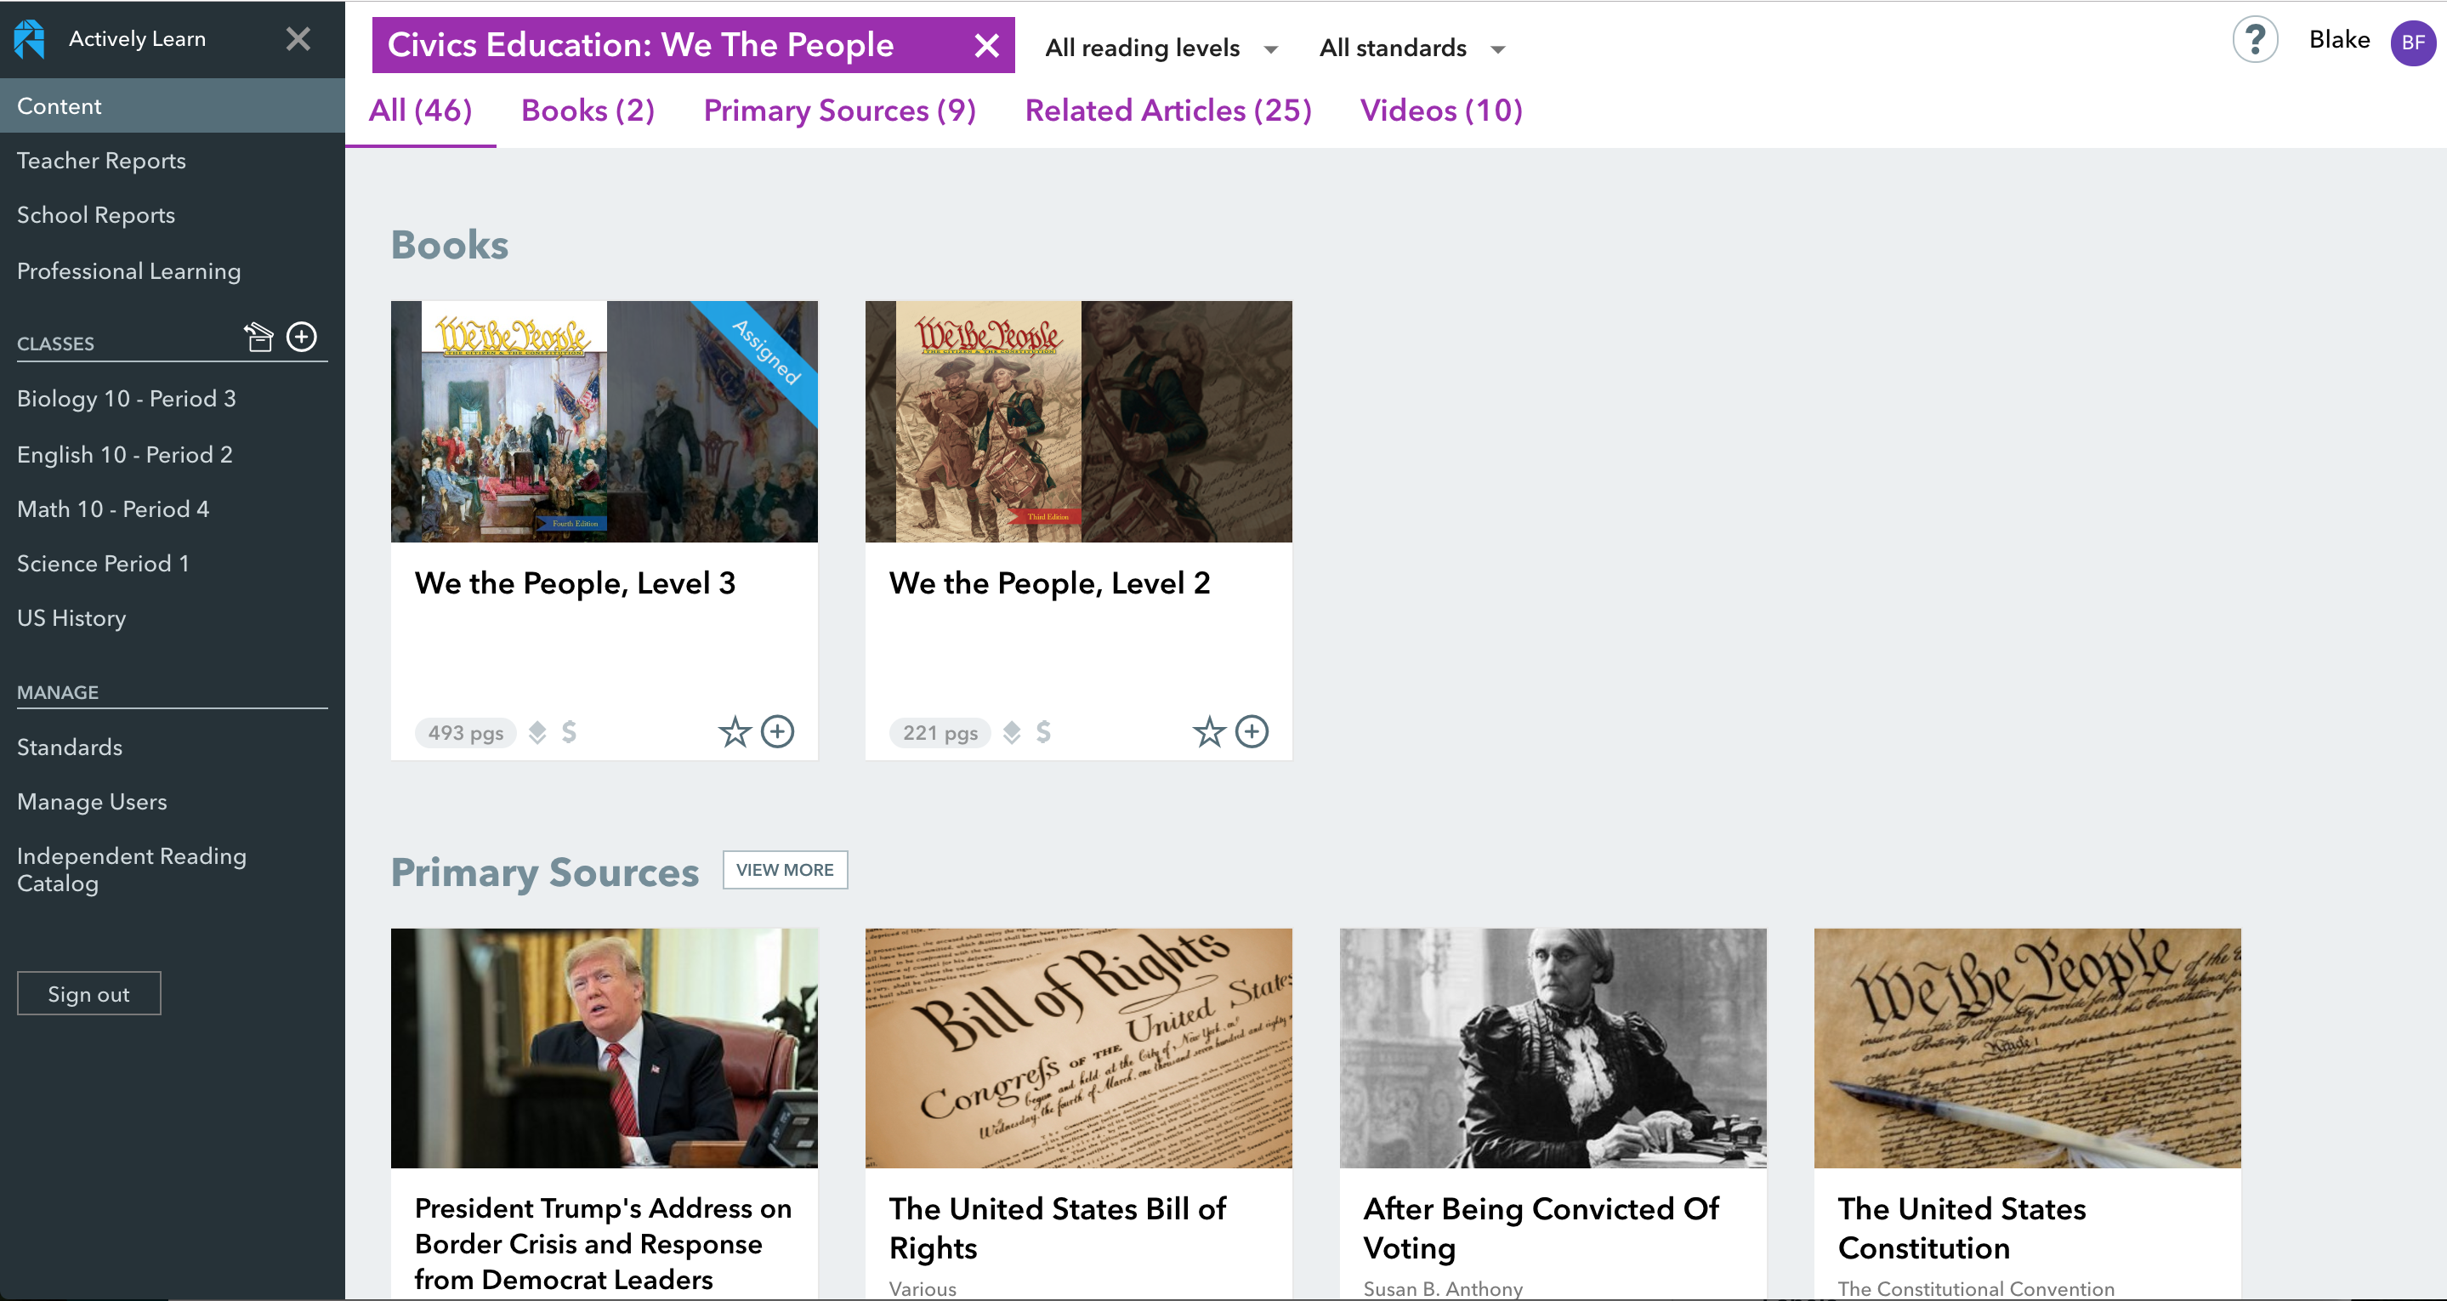Click the Actively Learn logo icon

tap(31, 39)
